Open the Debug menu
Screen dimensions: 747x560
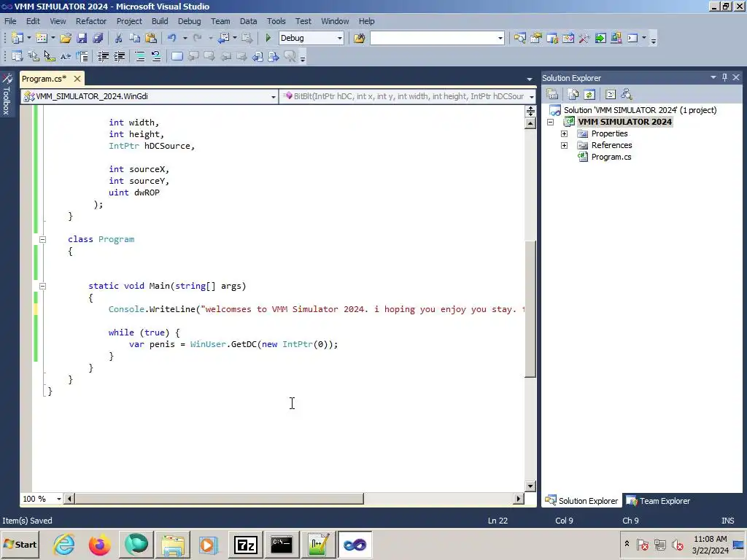(x=189, y=21)
